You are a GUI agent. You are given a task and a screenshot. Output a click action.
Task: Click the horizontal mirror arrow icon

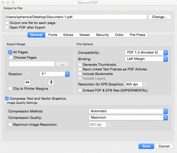point(27,82)
